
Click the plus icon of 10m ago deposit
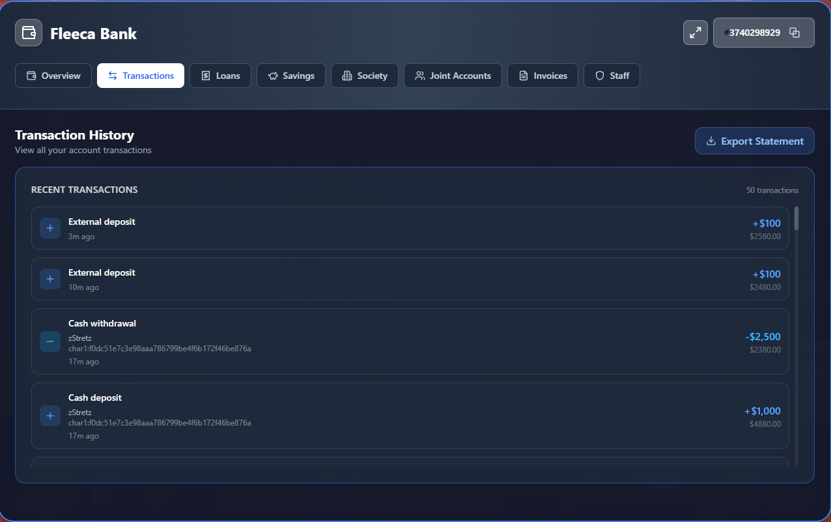tap(50, 279)
